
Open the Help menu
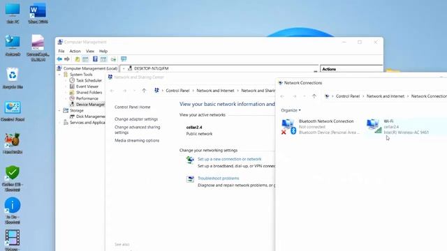103,51
